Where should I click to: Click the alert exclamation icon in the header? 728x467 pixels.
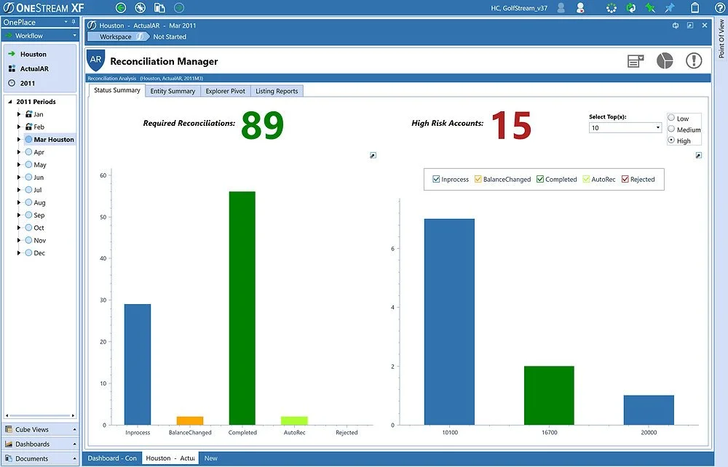pos(692,61)
